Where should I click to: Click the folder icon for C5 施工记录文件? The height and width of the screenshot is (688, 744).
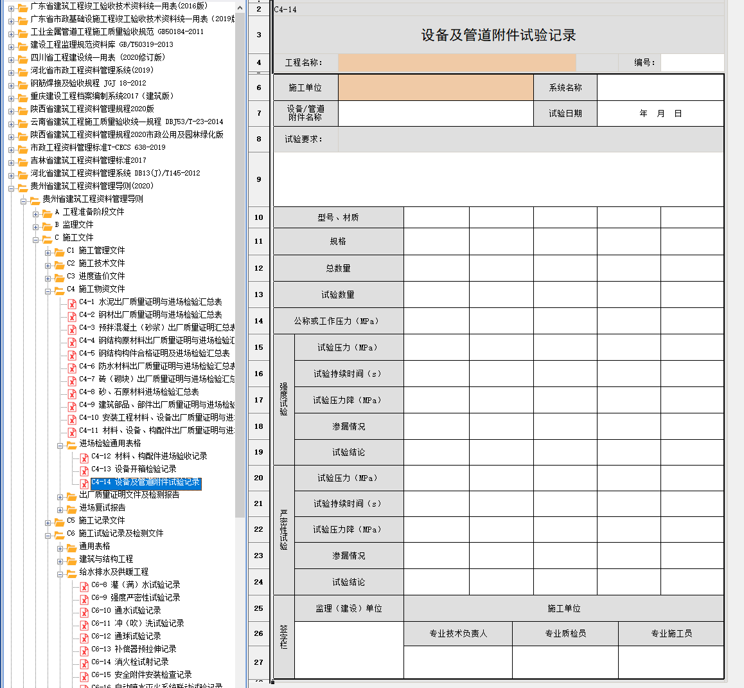point(59,522)
